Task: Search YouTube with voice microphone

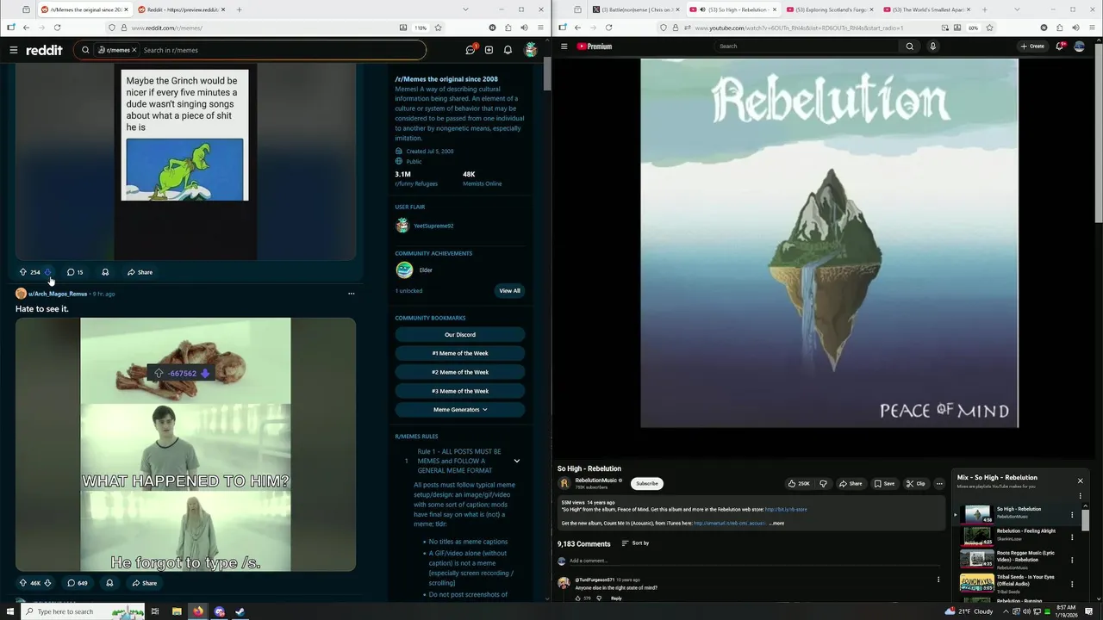Action: click(932, 46)
